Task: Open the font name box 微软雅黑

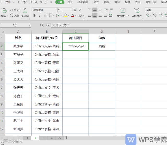Action: [45, 10]
